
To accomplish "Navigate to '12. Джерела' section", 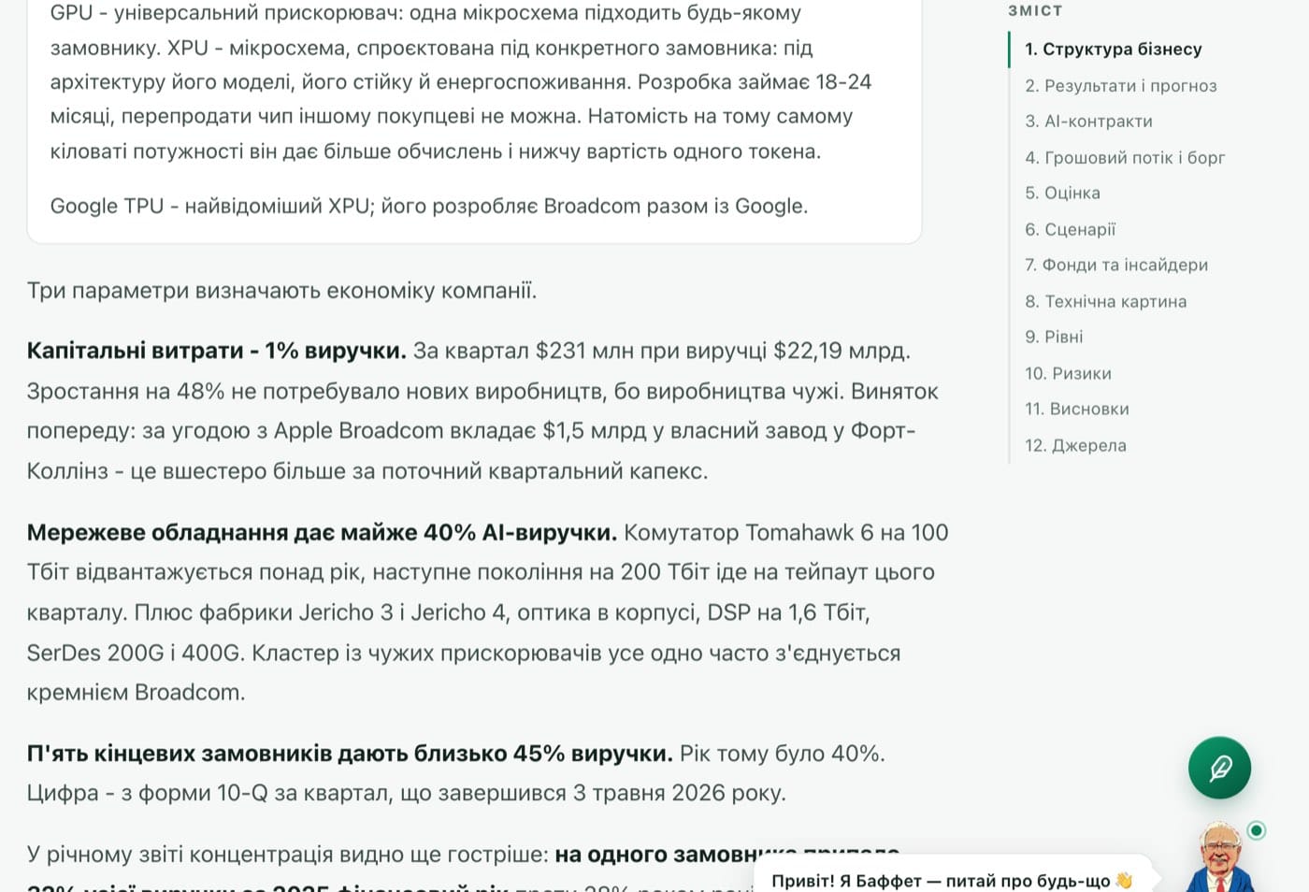I will (x=1075, y=446).
